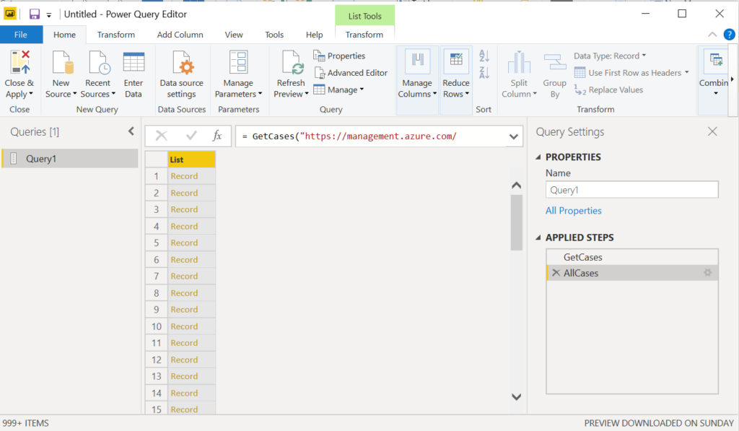The image size is (739, 431).
Task: Open New Source icon
Action: pos(62,62)
